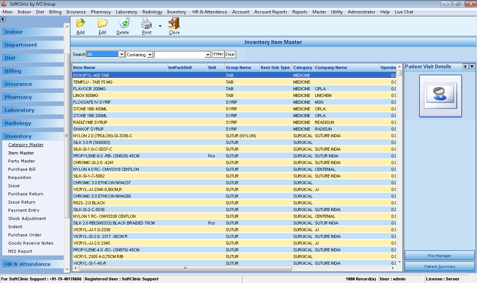This screenshot has width=477, height=283.
Task: Open File Manager from the right panel
Action: coord(439,255)
